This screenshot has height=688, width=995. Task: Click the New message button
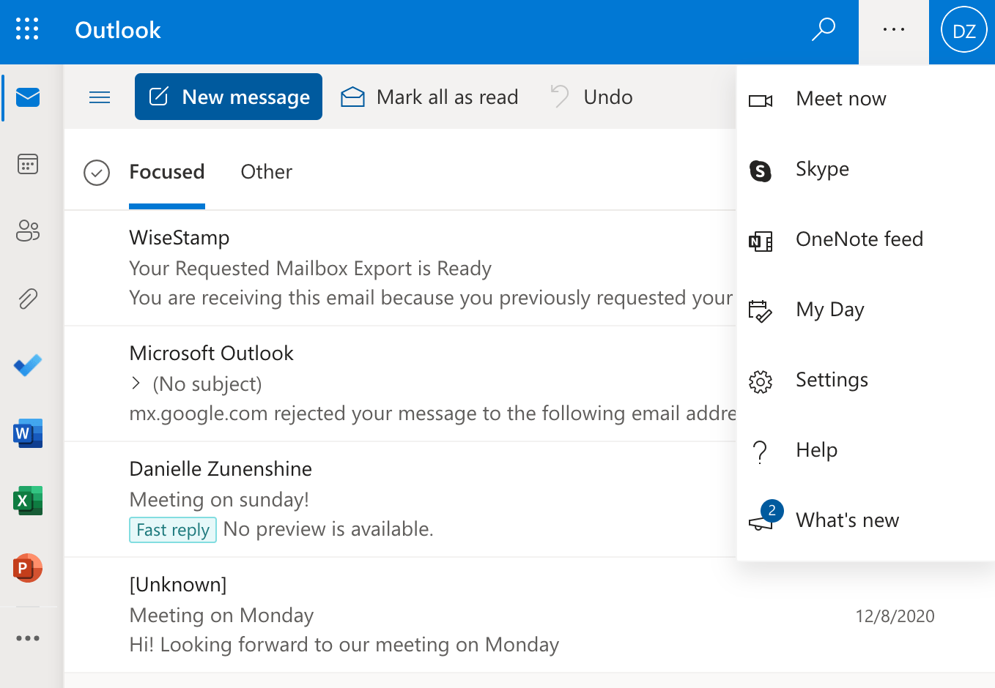click(x=229, y=97)
